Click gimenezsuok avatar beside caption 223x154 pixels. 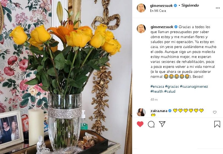pyautogui.click(x=141, y=29)
